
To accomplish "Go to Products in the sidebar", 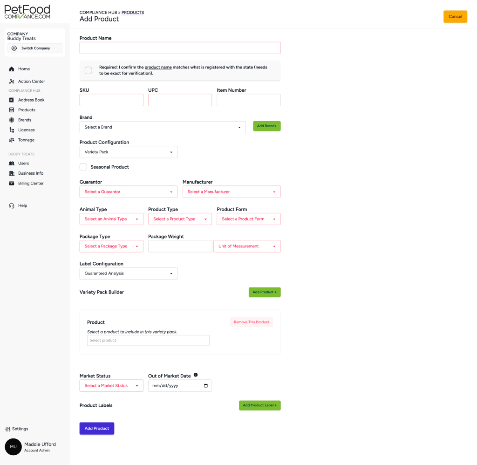I will (27, 110).
